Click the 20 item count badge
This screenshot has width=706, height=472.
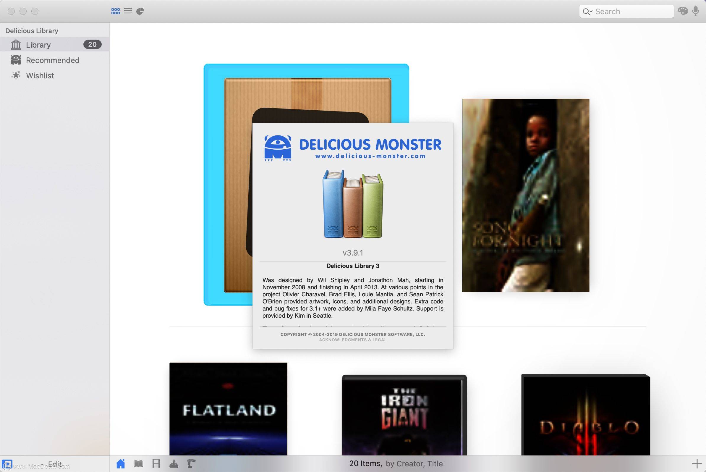click(92, 45)
